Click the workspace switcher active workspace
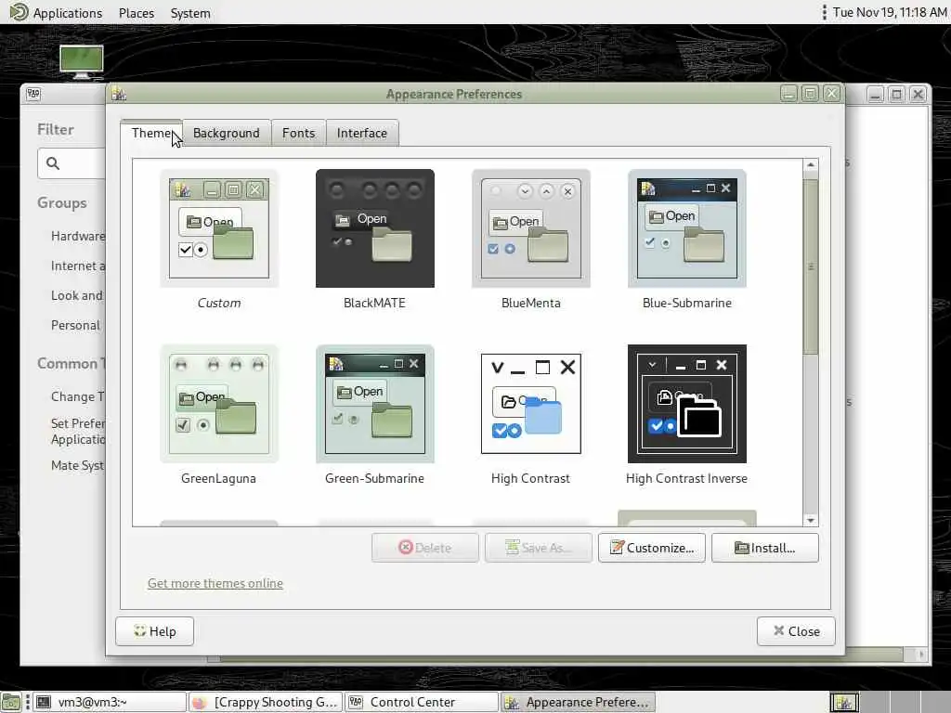The width and height of the screenshot is (951, 713). [844, 702]
